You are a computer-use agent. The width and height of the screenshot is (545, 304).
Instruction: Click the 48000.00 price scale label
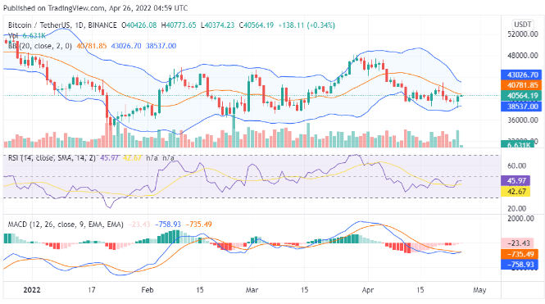pyautogui.click(x=523, y=55)
